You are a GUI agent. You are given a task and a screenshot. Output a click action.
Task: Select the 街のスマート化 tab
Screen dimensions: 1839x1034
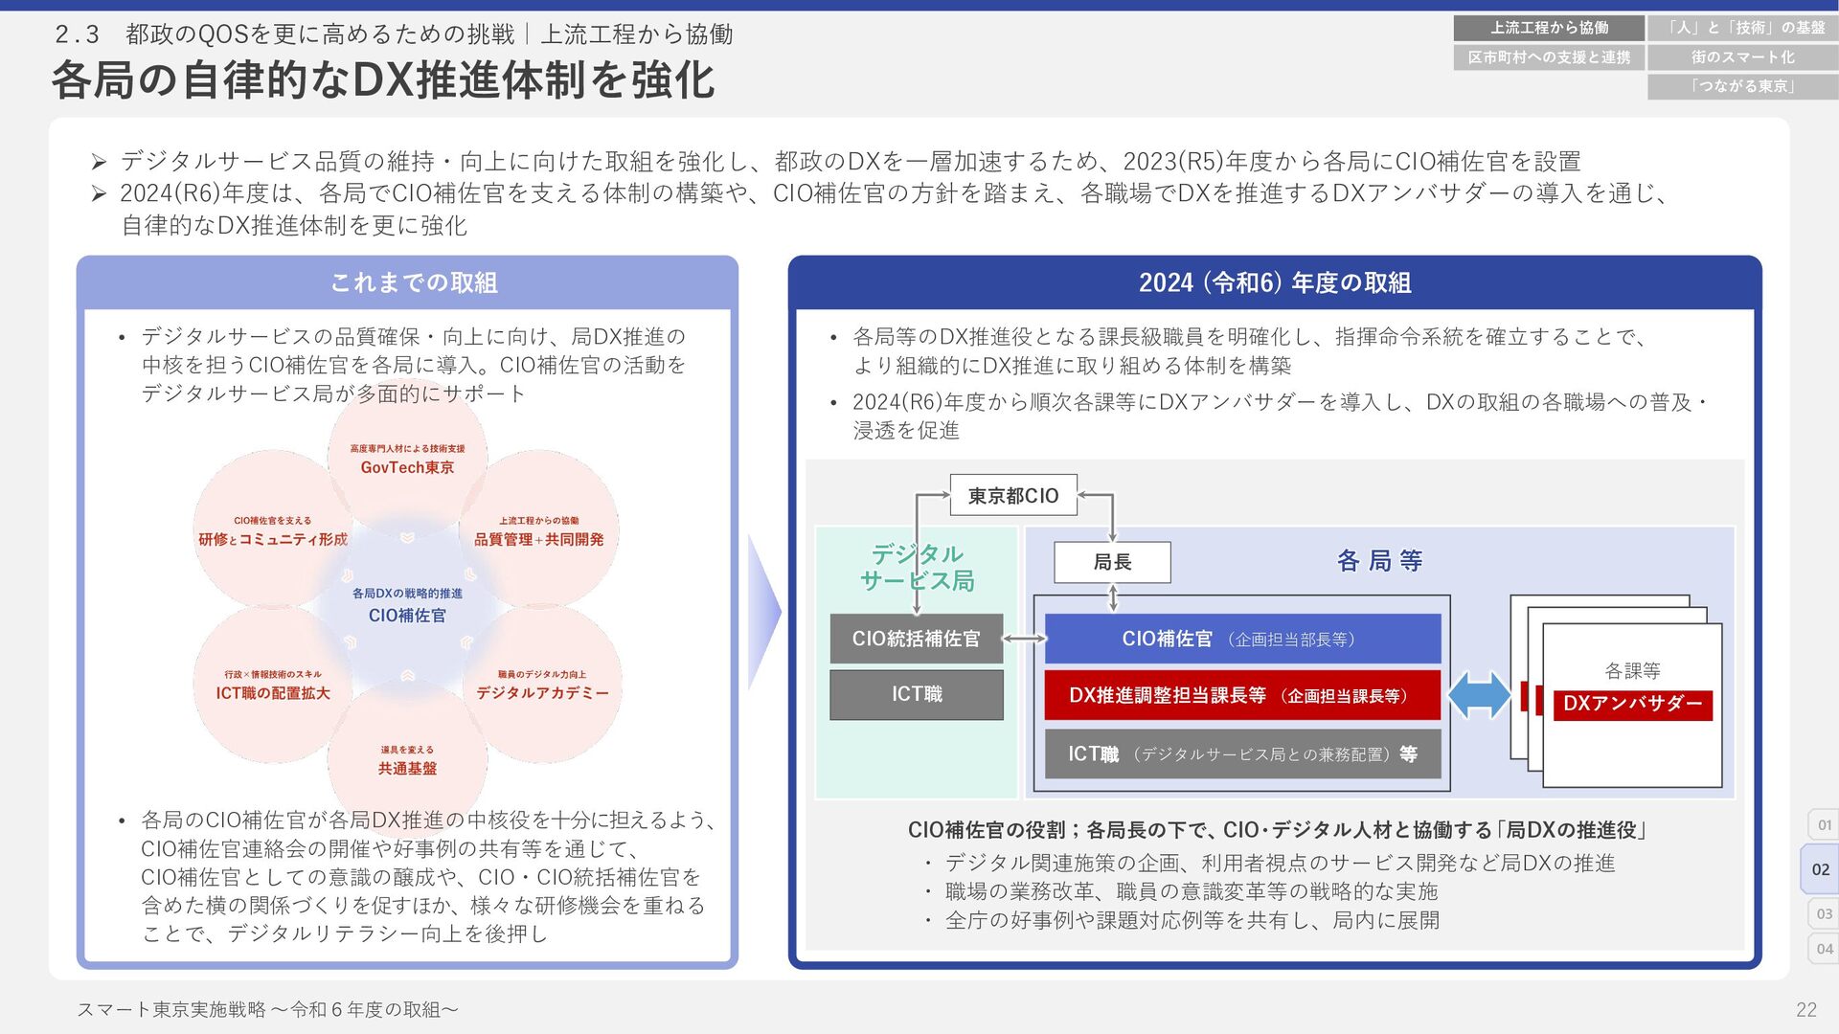click(1742, 57)
